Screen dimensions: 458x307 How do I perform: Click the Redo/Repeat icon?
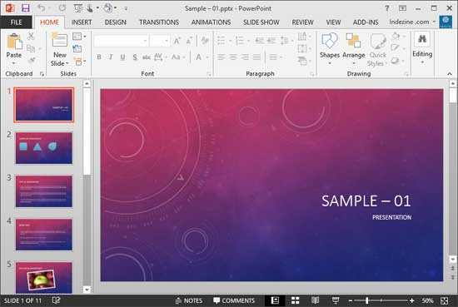(62, 8)
